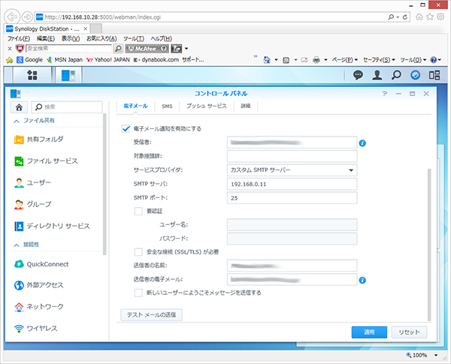
Task: Click the browser back arrow
Action: [x=12, y=17]
